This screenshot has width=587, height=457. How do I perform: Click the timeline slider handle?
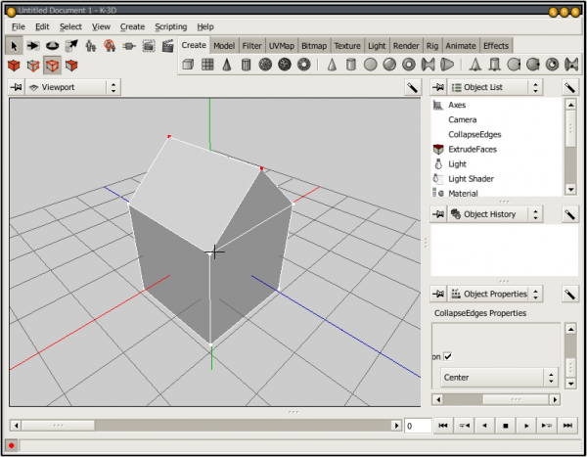click(x=58, y=426)
